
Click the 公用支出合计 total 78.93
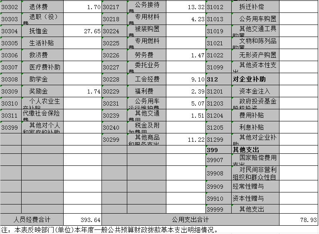tap(298, 220)
